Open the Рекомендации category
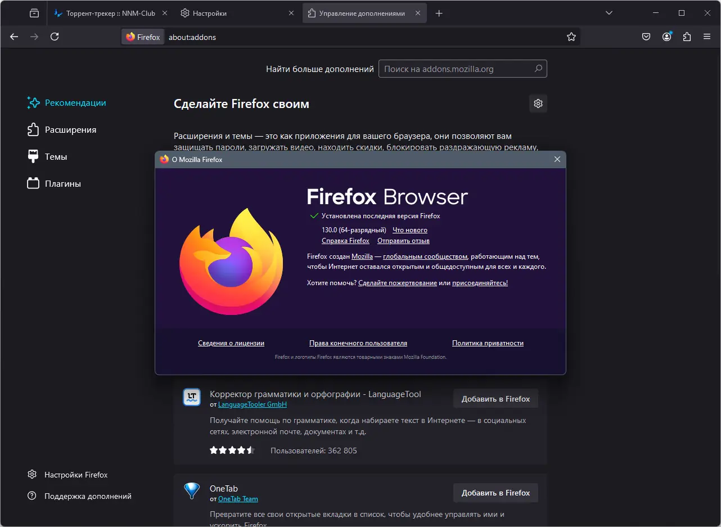Image resolution: width=721 pixels, height=527 pixels. click(x=66, y=103)
